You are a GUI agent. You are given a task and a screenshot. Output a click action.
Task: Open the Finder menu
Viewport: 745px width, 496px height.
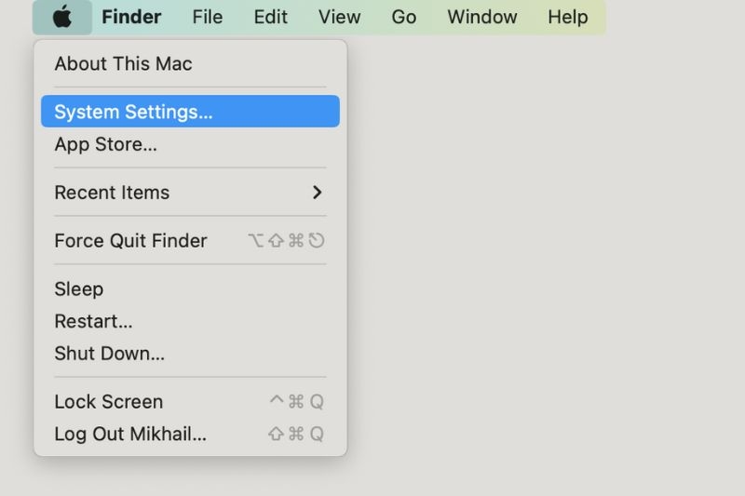tap(131, 17)
